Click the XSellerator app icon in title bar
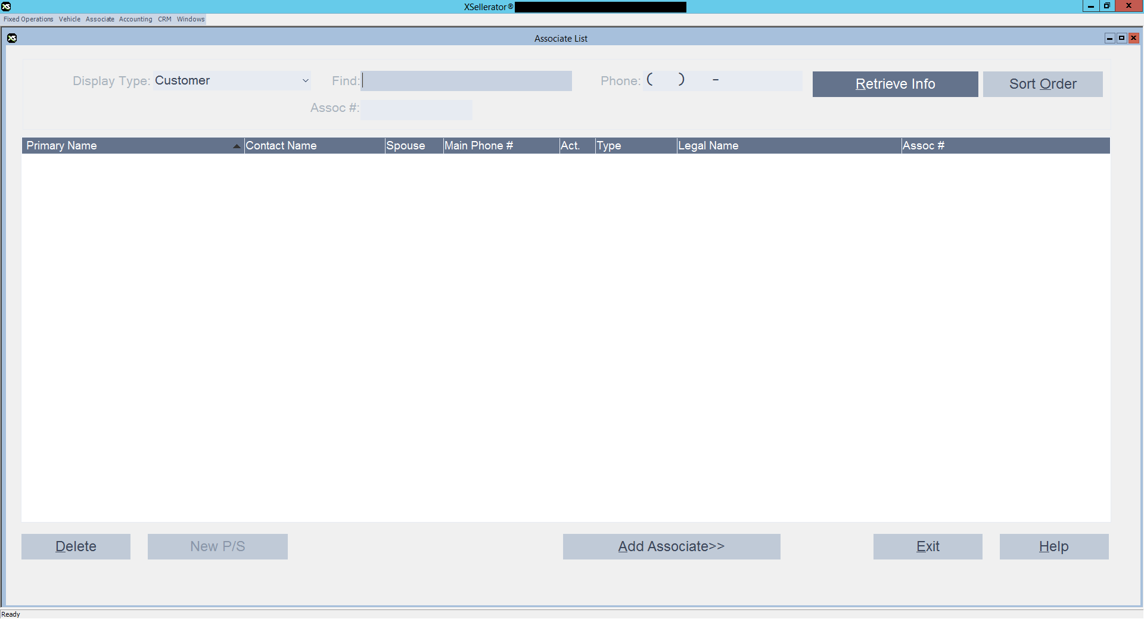The width and height of the screenshot is (1144, 619). 6,7
